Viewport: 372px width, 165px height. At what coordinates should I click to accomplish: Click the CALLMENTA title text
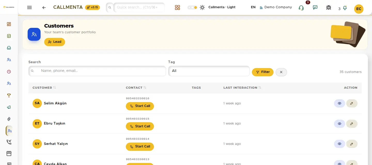(x=68, y=7)
